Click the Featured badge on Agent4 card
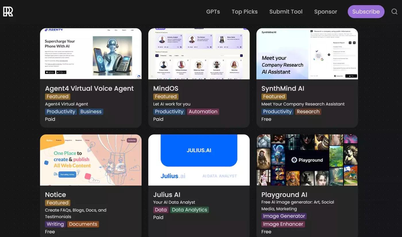 point(58,97)
